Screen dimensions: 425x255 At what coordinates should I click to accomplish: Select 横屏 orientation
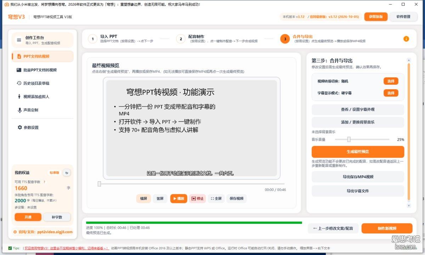point(143,199)
